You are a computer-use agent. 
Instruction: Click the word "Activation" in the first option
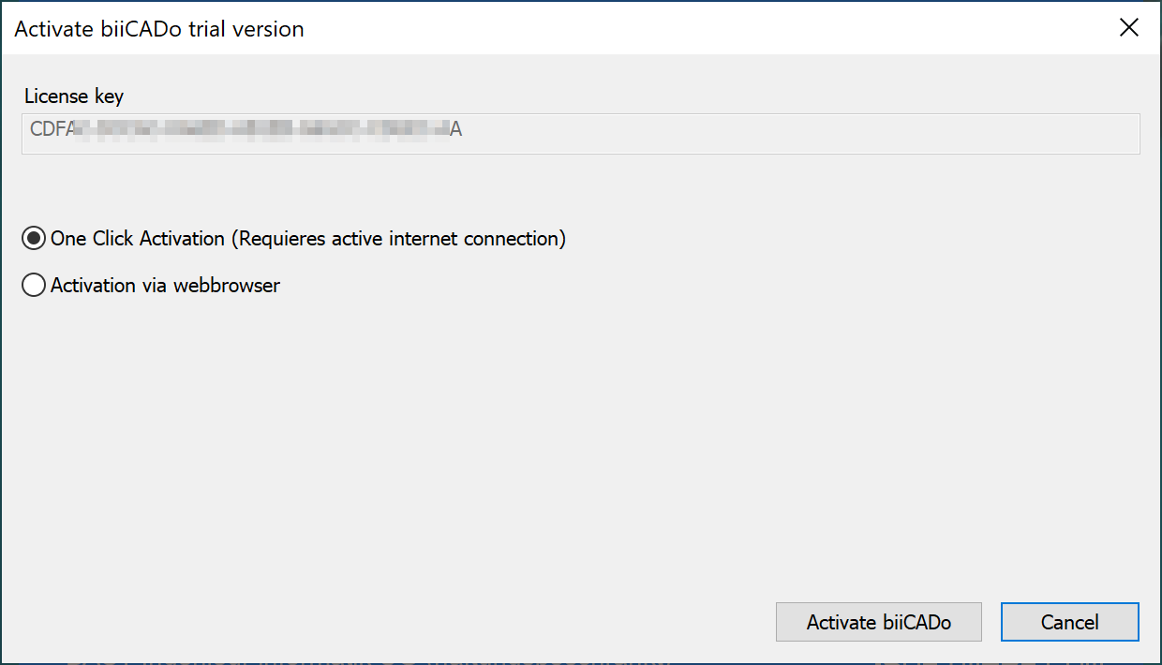182,239
